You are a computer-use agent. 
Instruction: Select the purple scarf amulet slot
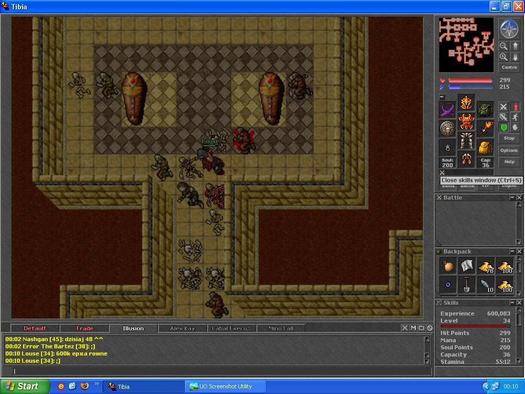[448, 110]
